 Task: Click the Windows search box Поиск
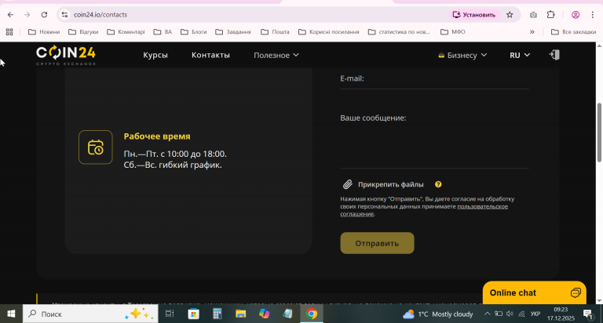click(x=90, y=314)
